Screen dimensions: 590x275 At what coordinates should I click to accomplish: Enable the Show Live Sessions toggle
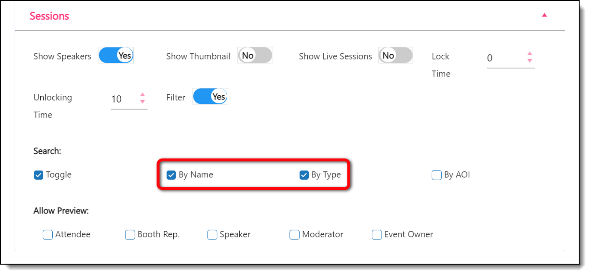tap(395, 56)
